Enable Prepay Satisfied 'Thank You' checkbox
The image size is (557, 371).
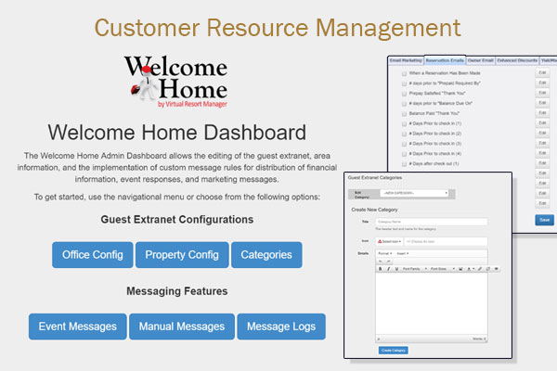coord(404,94)
